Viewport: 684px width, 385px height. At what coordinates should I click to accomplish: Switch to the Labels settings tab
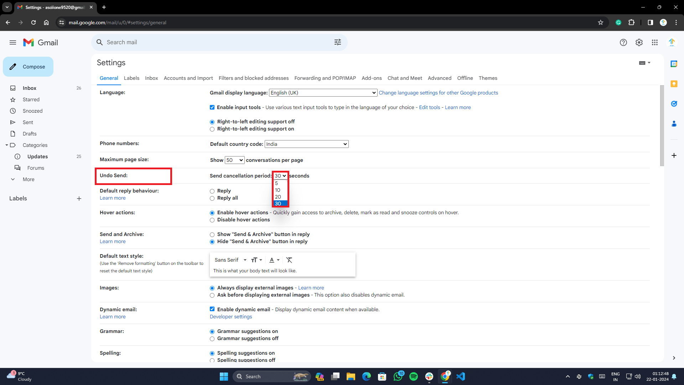pyautogui.click(x=131, y=78)
